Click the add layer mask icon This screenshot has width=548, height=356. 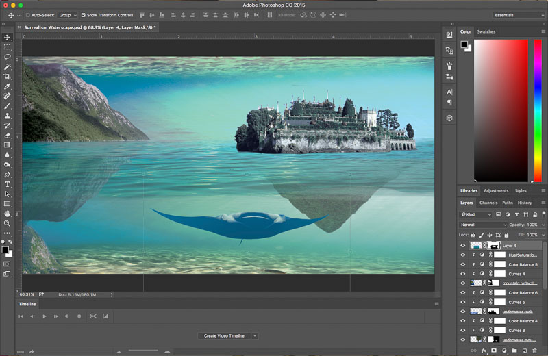pyautogui.click(x=494, y=351)
